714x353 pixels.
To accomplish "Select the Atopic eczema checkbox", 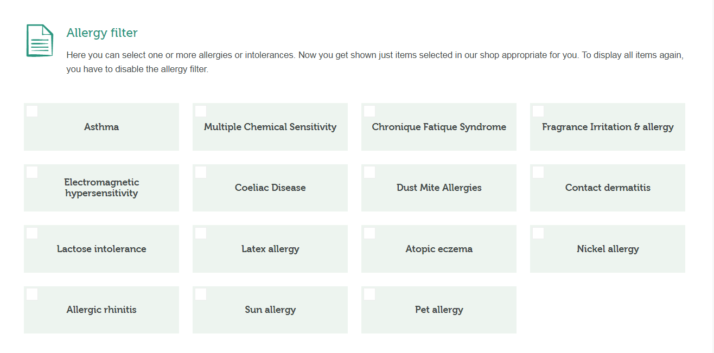I will pyautogui.click(x=369, y=233).
